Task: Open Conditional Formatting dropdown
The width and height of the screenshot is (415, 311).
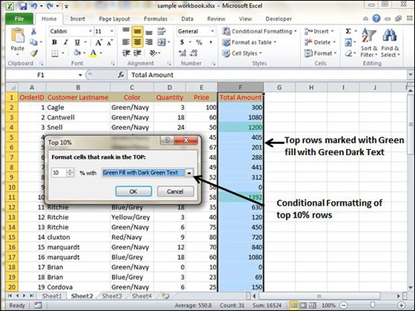Action: point(259,31)
